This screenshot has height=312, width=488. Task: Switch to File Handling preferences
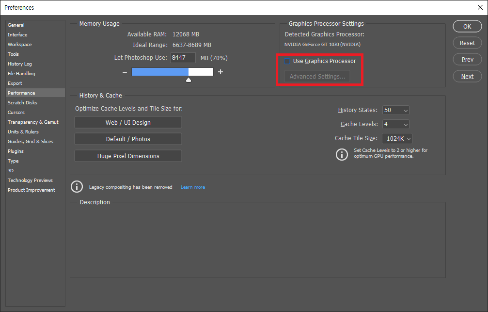(x=35, y=73)
